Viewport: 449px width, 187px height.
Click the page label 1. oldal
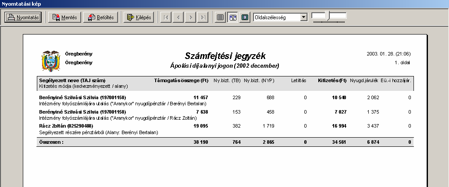point(402,62)
